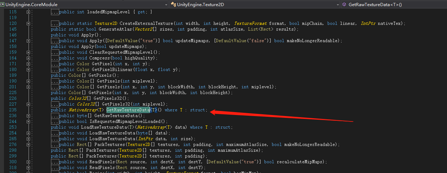Click the NativeArray<T> return type on line 235
Image resolution: width=447 pixels, height=173 pixels.
pos(86,110)
